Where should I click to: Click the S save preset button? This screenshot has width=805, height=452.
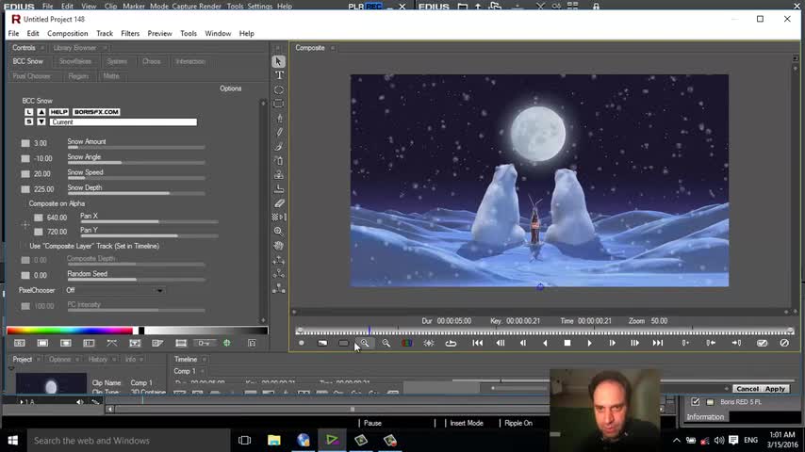pos(28,122)
